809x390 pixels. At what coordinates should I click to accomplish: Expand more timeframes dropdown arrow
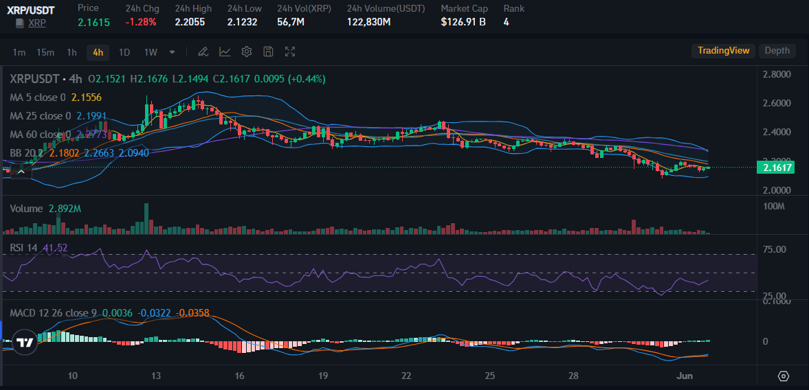coord(173,52)
